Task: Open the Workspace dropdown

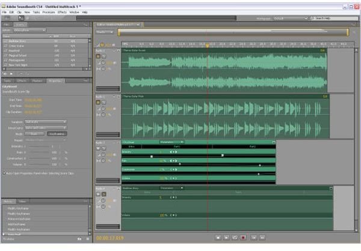Action: tap(291, 18)
